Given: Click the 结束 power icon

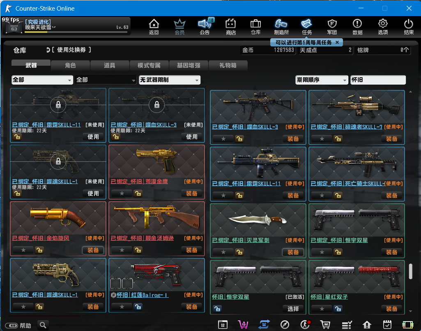Looking at the screenshot, I should (409, 27).
